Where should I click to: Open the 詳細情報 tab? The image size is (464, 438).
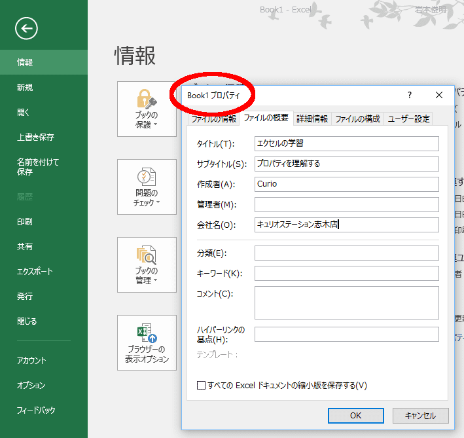click(x=312, y=119)
